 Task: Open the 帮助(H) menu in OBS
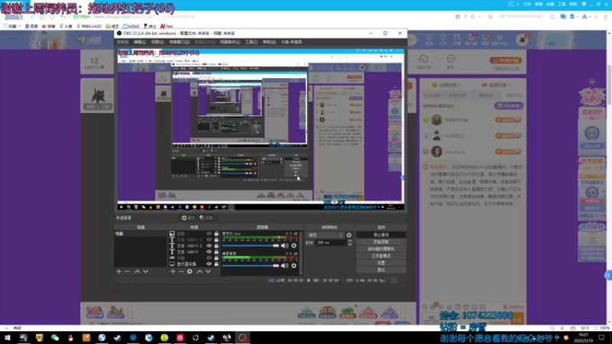tap(269, 42)
